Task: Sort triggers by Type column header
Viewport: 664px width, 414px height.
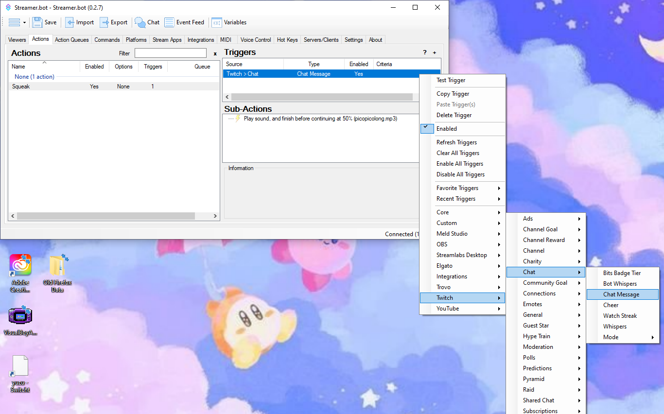Action: 314,64
